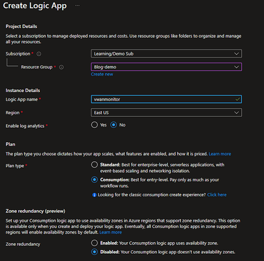Open the Region dropdown showing East US
The width and height of the screenshot is (264, 261).
click(166, 113)
